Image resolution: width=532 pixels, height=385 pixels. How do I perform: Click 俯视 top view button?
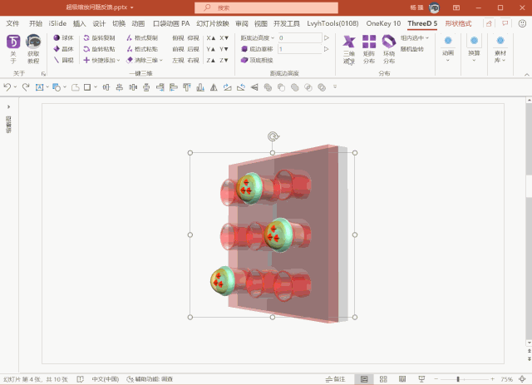pos(178,37)
